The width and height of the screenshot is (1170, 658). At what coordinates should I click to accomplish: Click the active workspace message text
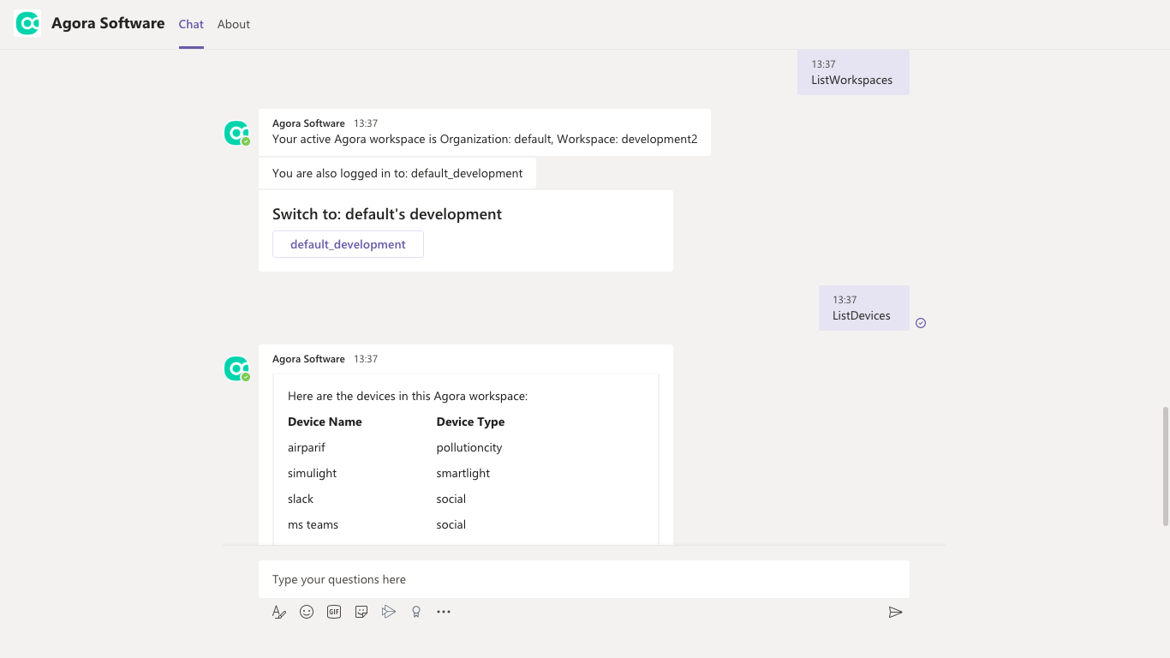point(485,139)
